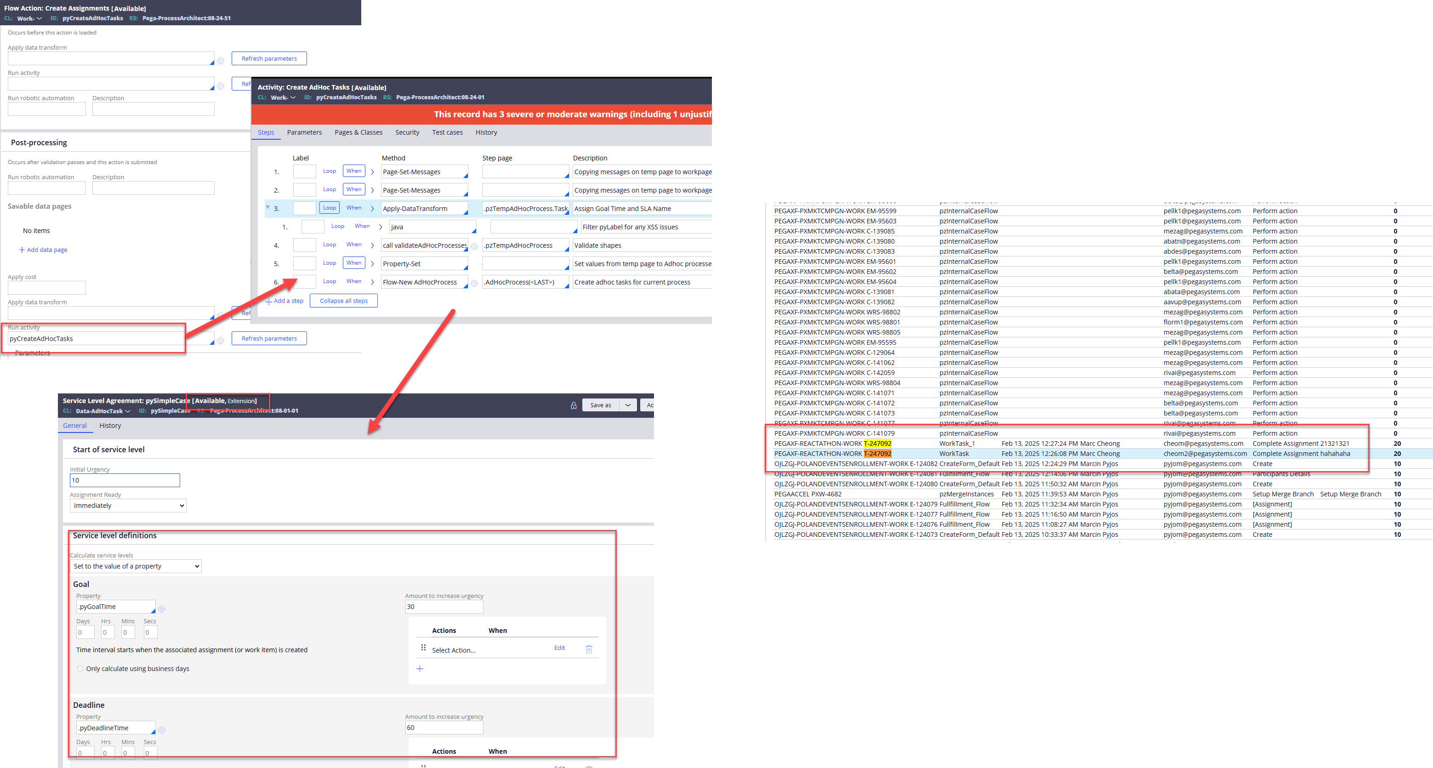Screen dimensions: 1433x768
Task: Click Collapse all steps button
Action: click(x=343, y=301)
